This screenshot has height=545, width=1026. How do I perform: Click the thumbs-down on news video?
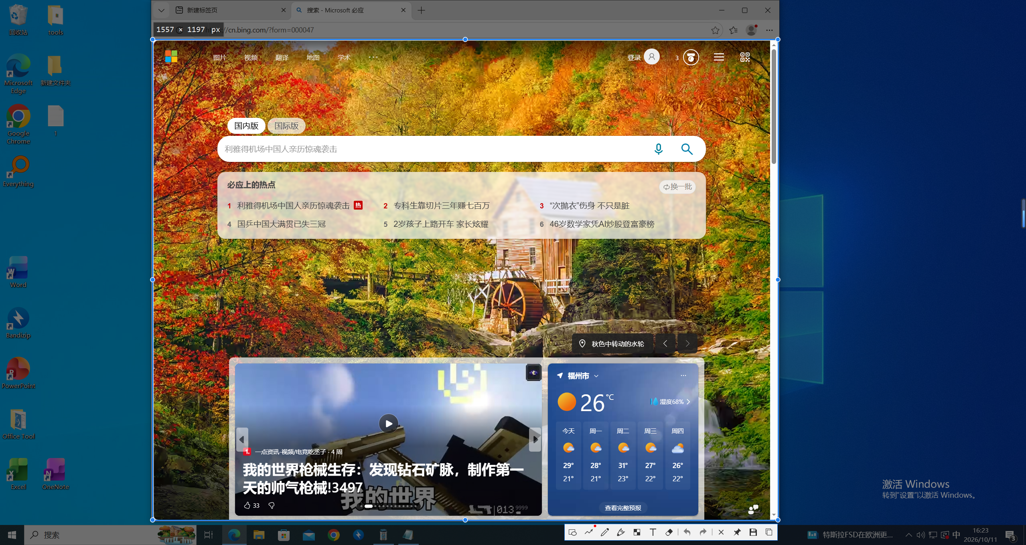click(x=272, y=505)
